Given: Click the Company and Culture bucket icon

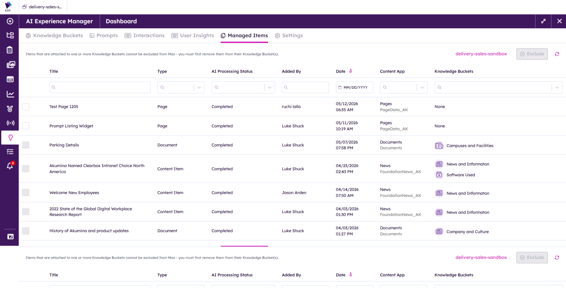Looking at the screenshot, I should [439, 231].
